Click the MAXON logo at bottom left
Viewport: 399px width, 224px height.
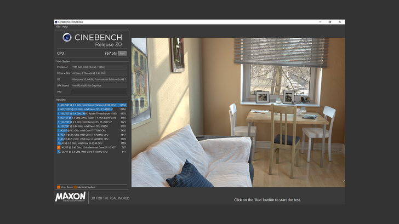point(70,197)
